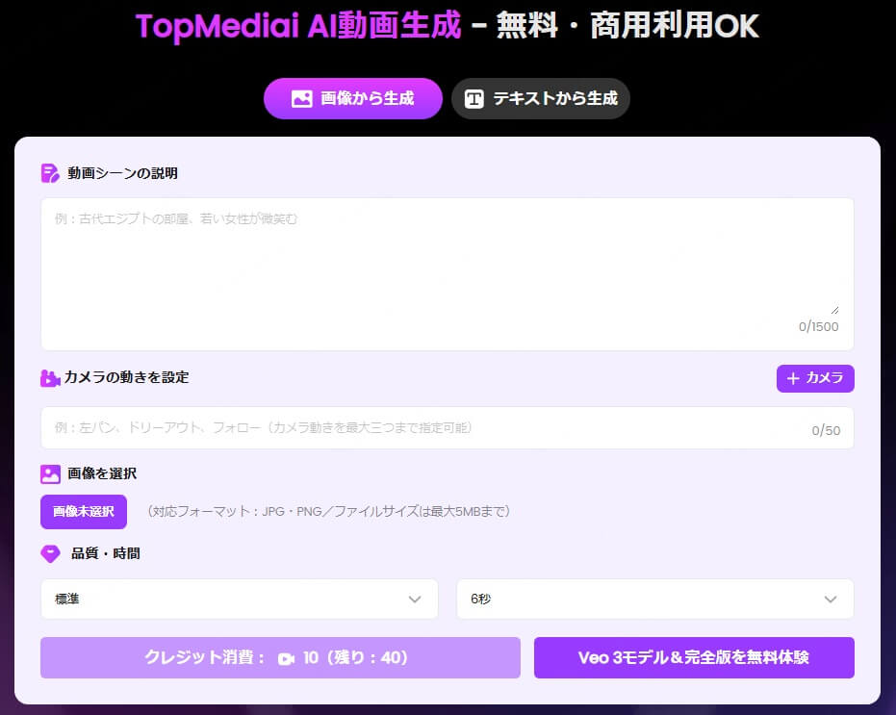Click the text T icon in テキストから生成 tab
This screenshot has width=896, height=715.
[474, 99]
